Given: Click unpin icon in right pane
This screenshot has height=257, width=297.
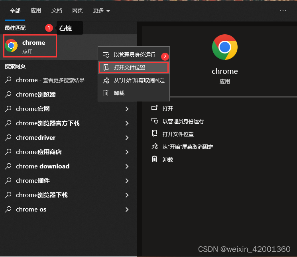Looking at the screenshot, I should tap(155, 146).
